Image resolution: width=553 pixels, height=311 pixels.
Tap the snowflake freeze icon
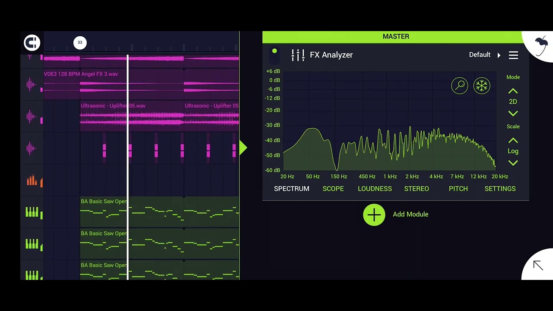click(482, 86)
